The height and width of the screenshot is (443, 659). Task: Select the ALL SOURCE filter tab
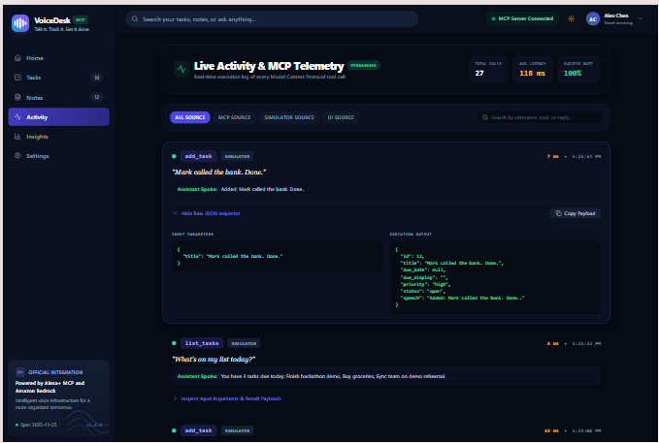pos(190,117)
